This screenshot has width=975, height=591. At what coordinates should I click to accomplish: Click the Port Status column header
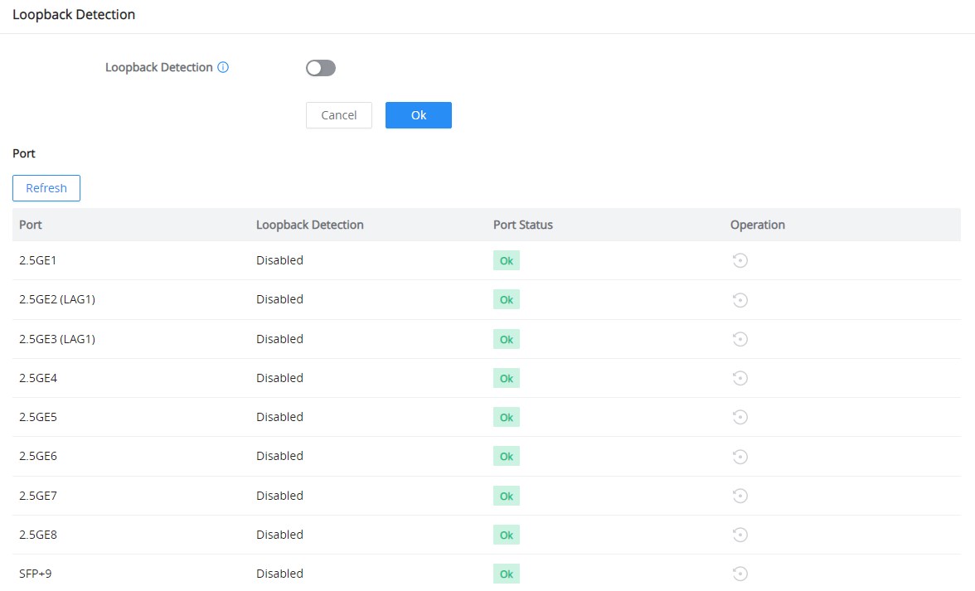(x=523, y=225)
